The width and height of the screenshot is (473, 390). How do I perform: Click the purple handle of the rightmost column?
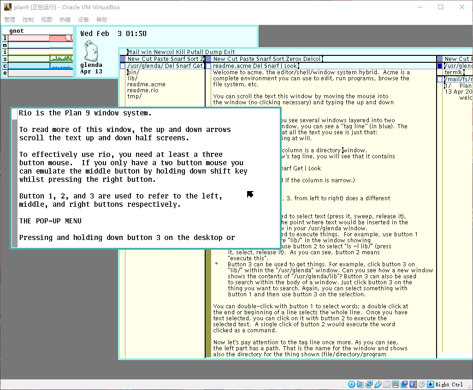439,59
